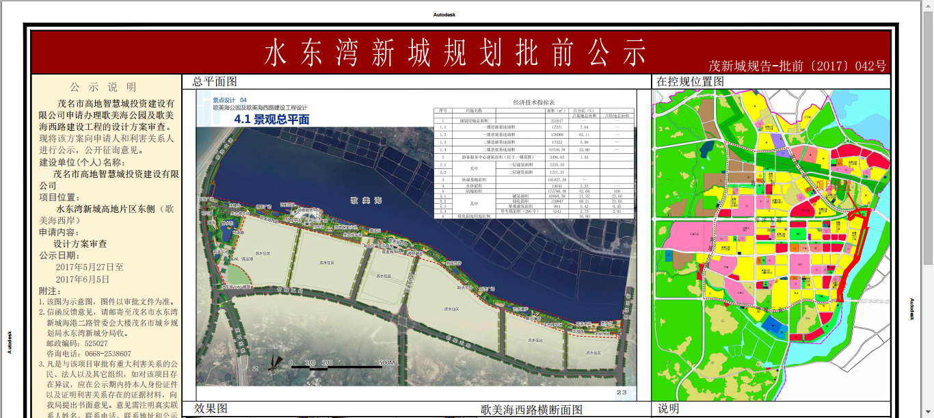Click the 4.1 景观总平面 plan heading
This screenshot has height=418, width=934.
click(x=271, y=119)
